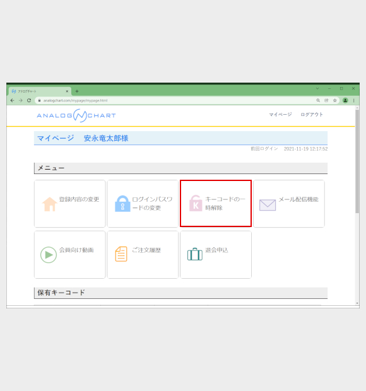366x391 pixels.
Task: Expand the tab search chevron
Action: pos(317,88)
